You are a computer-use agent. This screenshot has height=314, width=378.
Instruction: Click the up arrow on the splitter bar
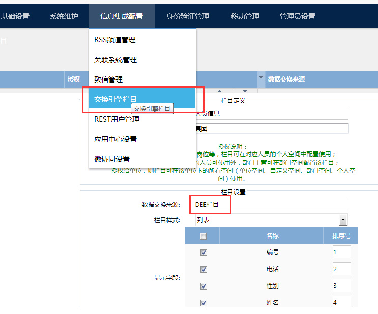point(220,91)
